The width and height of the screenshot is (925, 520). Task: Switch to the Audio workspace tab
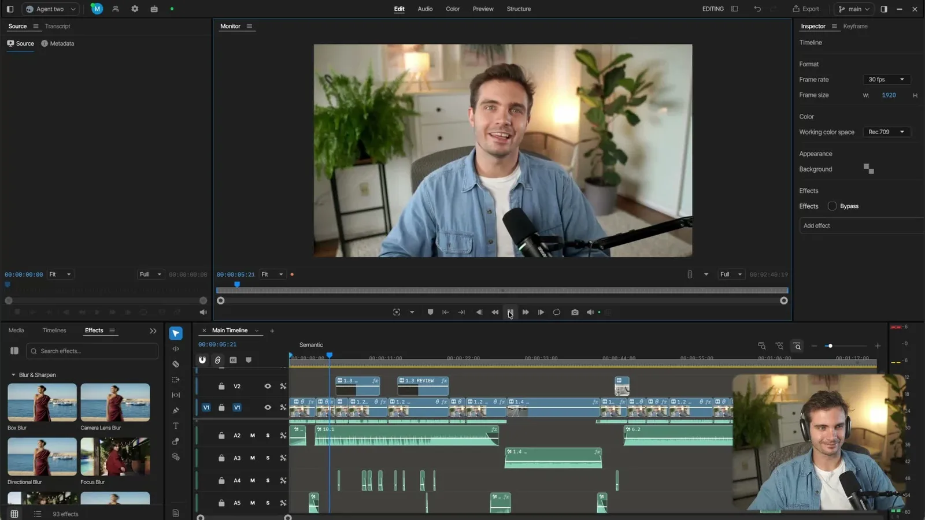tap(425, 9)
